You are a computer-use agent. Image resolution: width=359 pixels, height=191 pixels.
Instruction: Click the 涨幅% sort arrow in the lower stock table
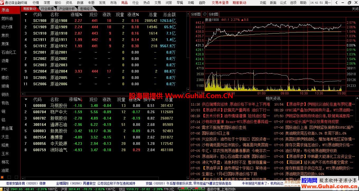click(82, 99)
